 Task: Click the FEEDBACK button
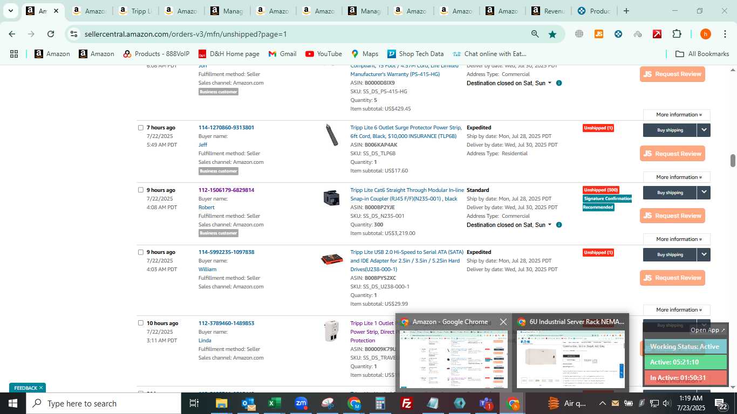click(x=28, y=388)
